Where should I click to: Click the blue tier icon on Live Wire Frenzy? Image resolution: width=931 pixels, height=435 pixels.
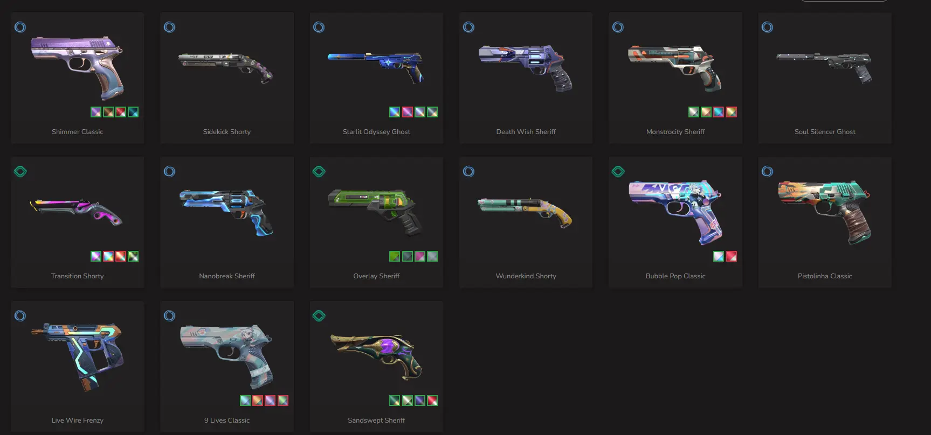(x=20, y=316)
